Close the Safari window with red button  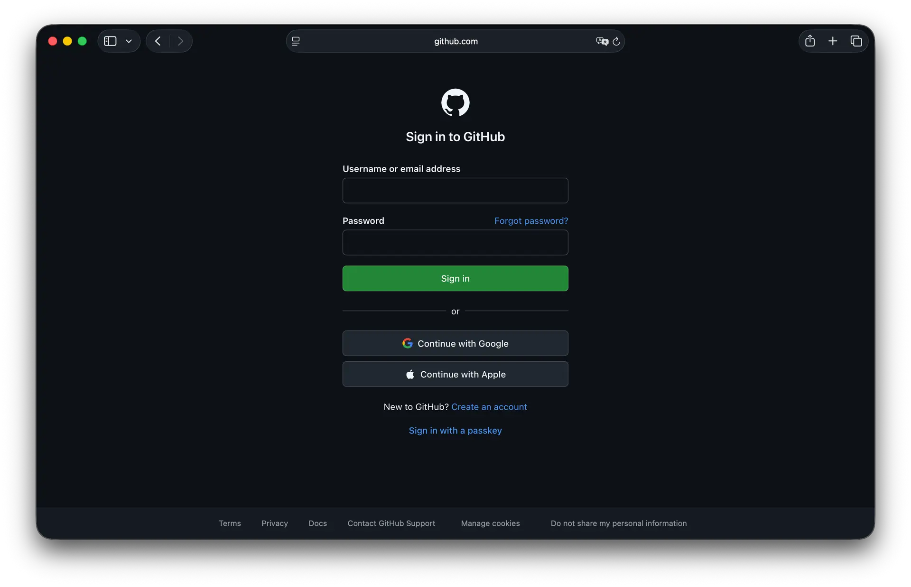click(x=53, y=41)
